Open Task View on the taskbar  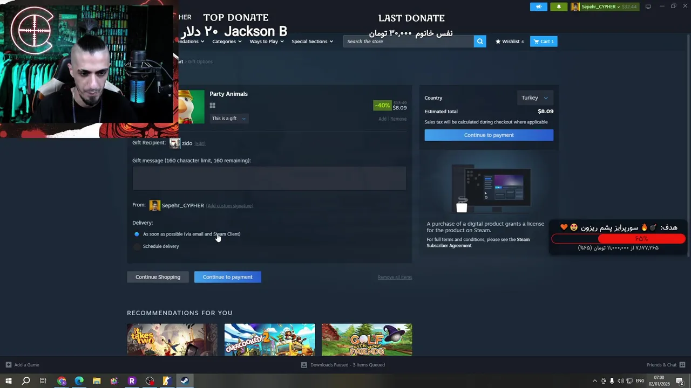click(43, 381)
